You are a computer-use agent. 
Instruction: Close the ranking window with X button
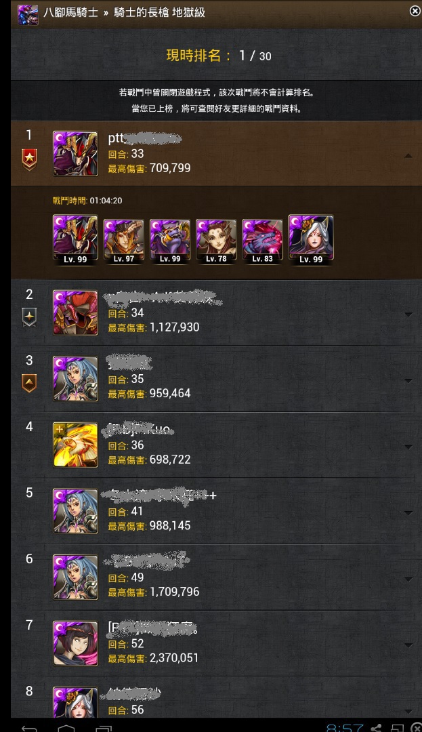[415, 11]
